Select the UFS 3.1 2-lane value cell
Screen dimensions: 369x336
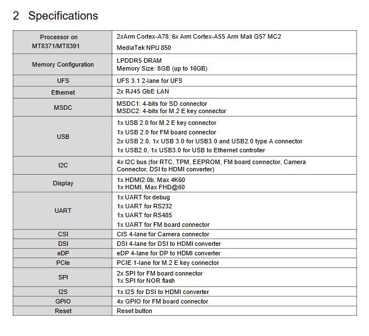point(234,81)
